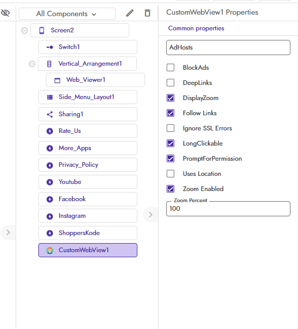The image size is (298, 329).
Task: Click the trash delete icon
Action: coord(147,13)
